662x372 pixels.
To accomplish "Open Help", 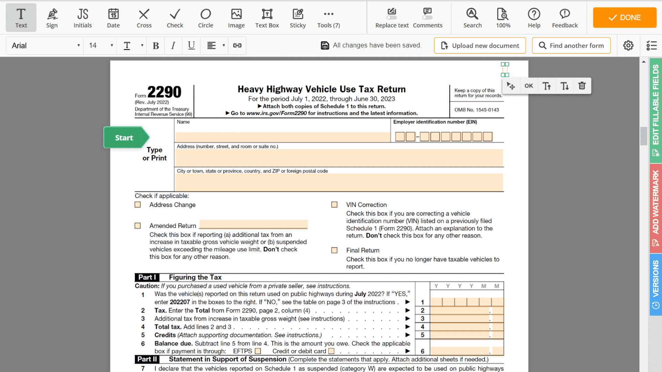I will pos(534,18).
